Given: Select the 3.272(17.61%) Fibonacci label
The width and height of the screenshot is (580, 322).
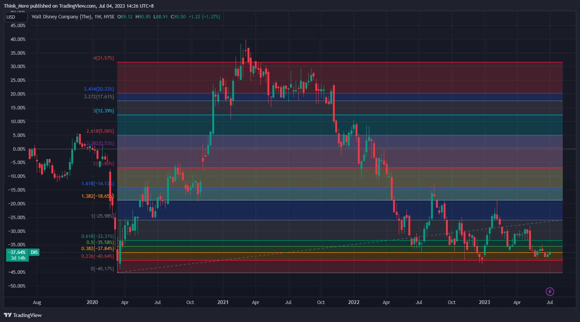Looking at the screenshot, I should (99, 97).
